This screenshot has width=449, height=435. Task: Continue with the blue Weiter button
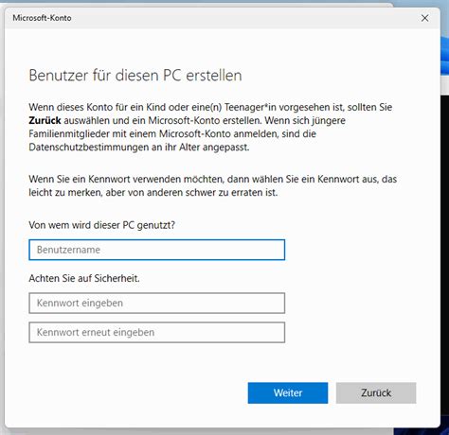point(288,392)
